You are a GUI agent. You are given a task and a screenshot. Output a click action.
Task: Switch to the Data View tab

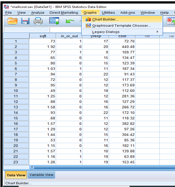(x=16, y=175)
